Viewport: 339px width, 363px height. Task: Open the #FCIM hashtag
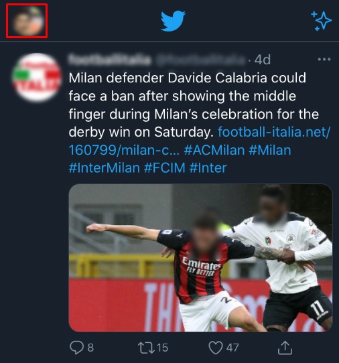(x=164, y=168)
